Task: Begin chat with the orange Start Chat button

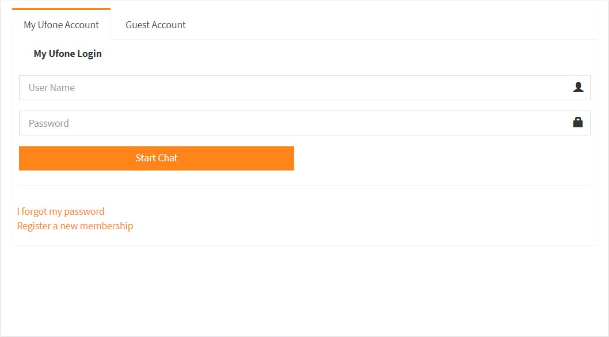Action: (x=157, y=158)
